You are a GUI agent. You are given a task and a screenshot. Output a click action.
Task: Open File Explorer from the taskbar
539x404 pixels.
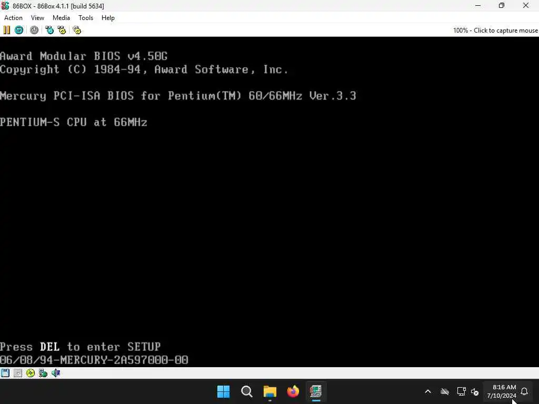270,391
